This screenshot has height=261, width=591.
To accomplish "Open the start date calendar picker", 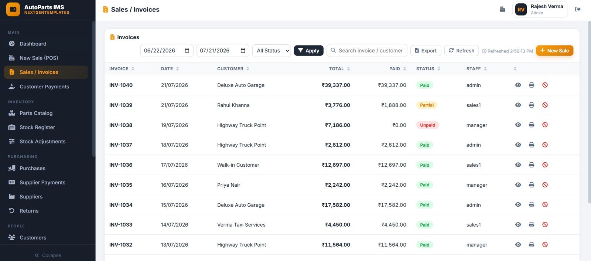I will tap(187, 51).
